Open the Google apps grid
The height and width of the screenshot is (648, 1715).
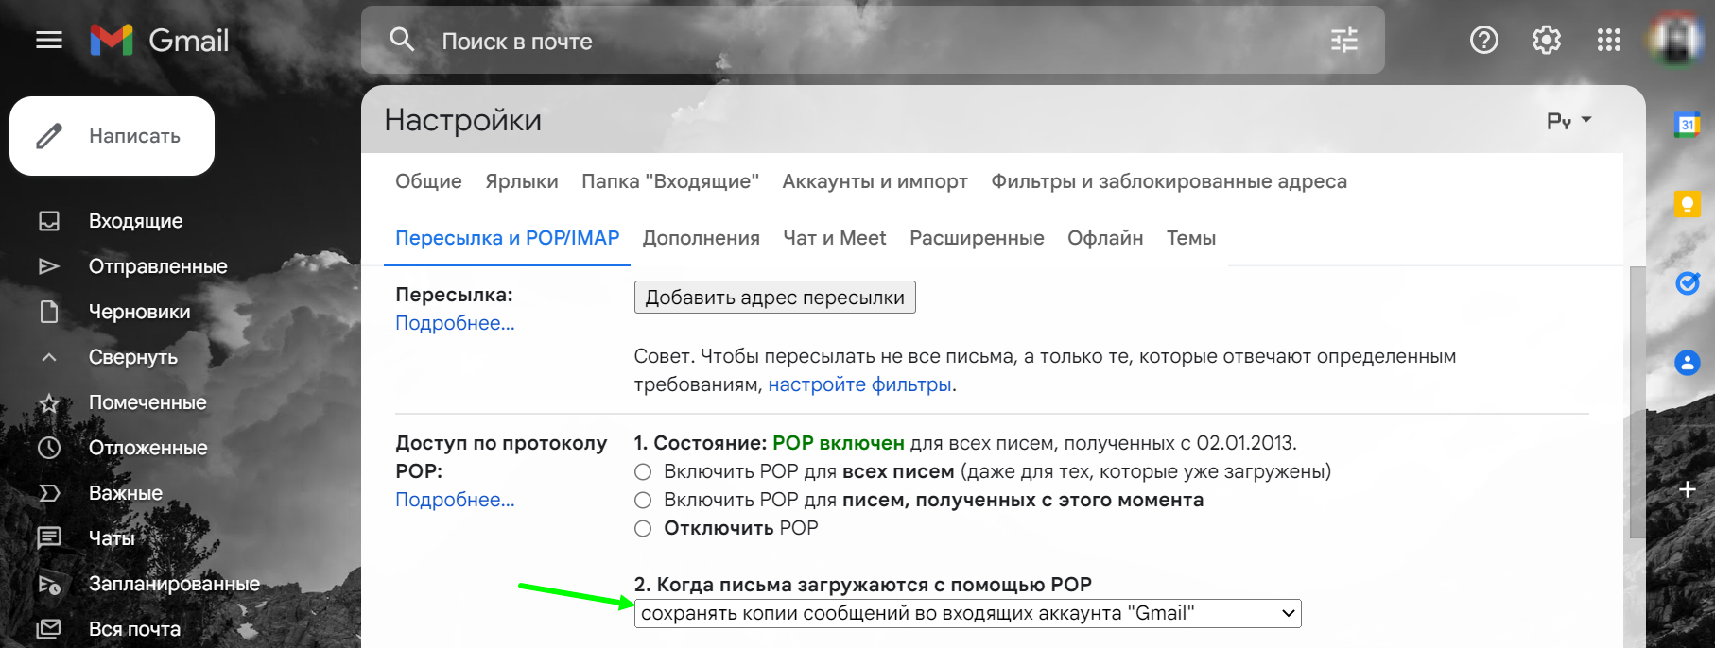tap(1608, 40)
